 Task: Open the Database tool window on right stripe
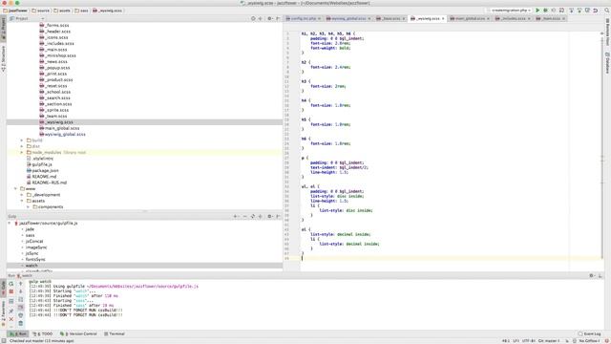pos(607,62)
